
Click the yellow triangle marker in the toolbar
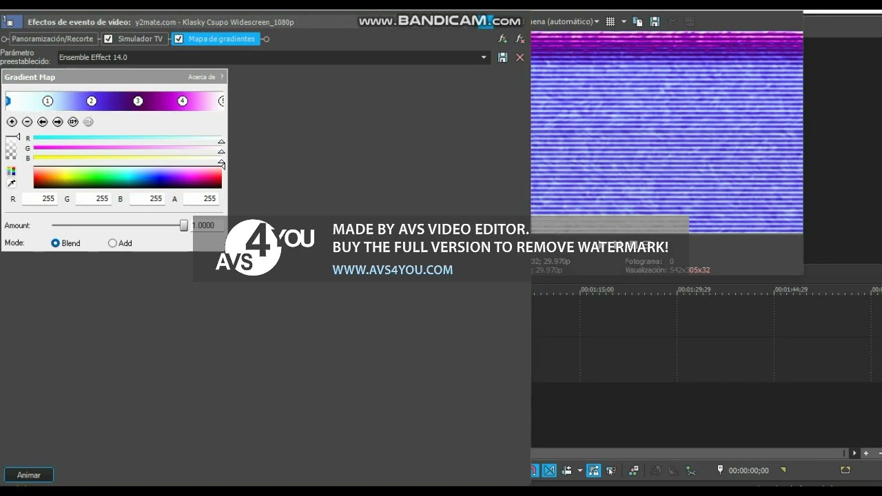[x=783, y=470]
